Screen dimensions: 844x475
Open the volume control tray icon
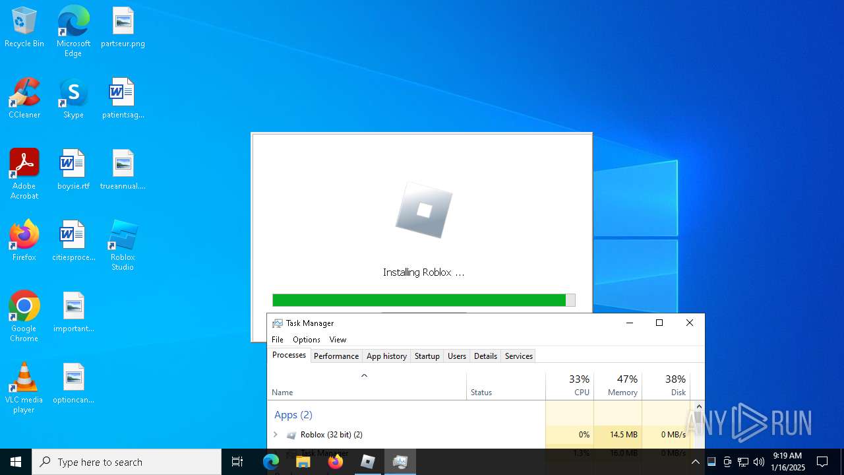point(759,462)
